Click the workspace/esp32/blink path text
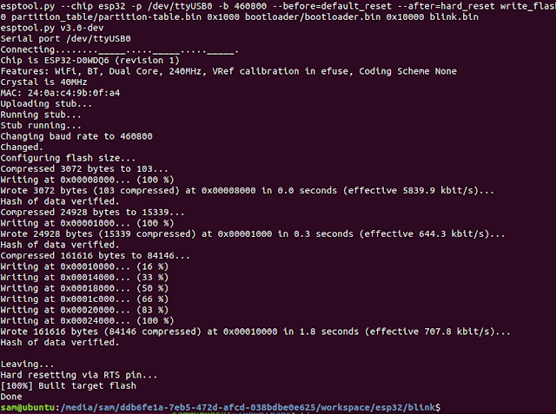This screenshot has height=414, width=556. click(378, 407)
